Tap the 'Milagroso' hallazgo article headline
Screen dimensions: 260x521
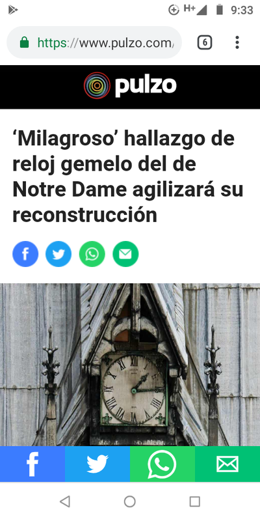point(128,176)
